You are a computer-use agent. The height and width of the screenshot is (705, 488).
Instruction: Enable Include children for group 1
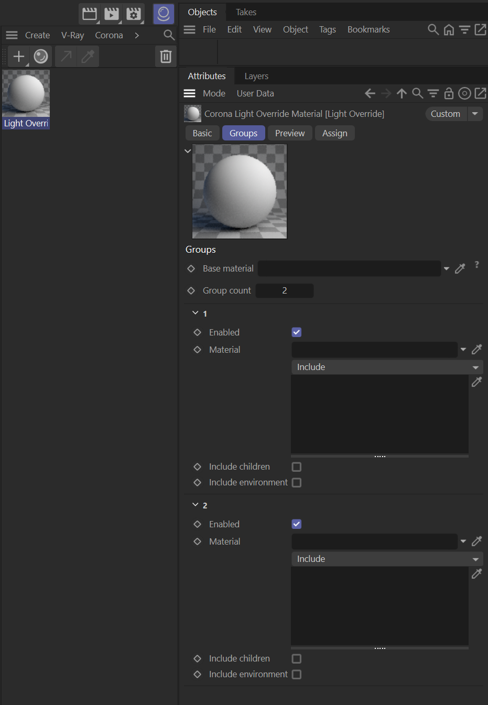pyautogui.click(x=297, y=467)
